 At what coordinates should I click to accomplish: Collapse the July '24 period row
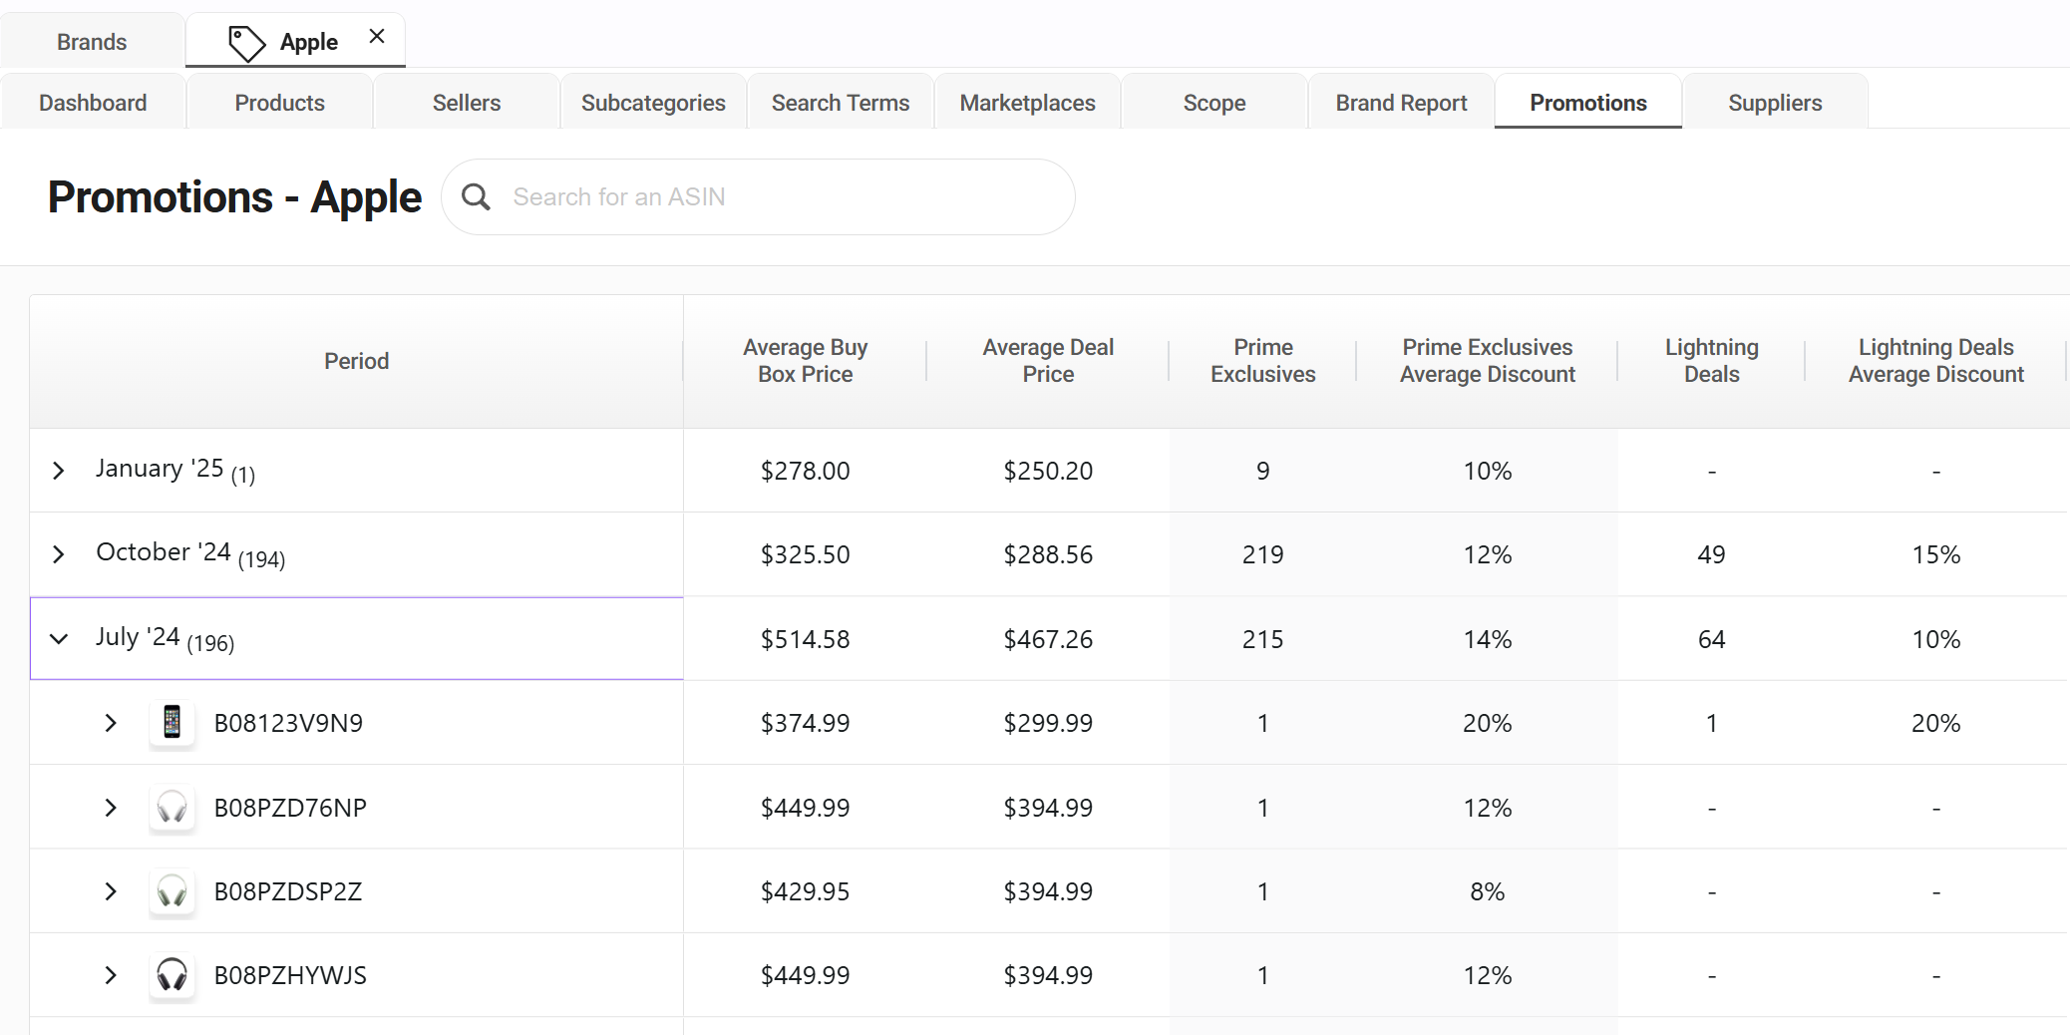point(59,638)
